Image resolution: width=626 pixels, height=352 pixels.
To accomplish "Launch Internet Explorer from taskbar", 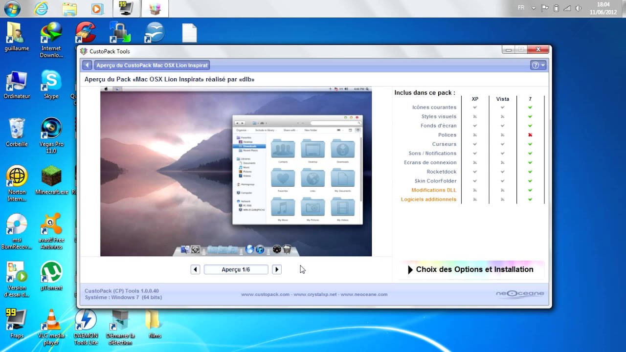I will pyautogui.click(x=41, y=8).
